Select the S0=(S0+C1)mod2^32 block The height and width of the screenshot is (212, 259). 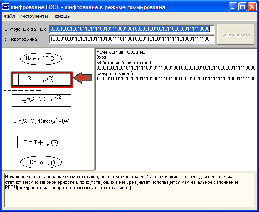pyautogui.click(x=41, y=100)
